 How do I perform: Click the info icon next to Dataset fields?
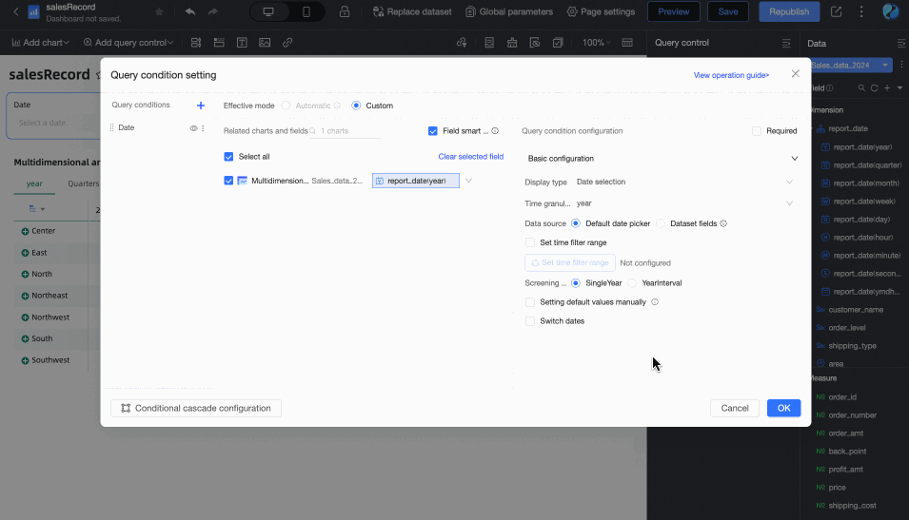click(x=723, y=223)
